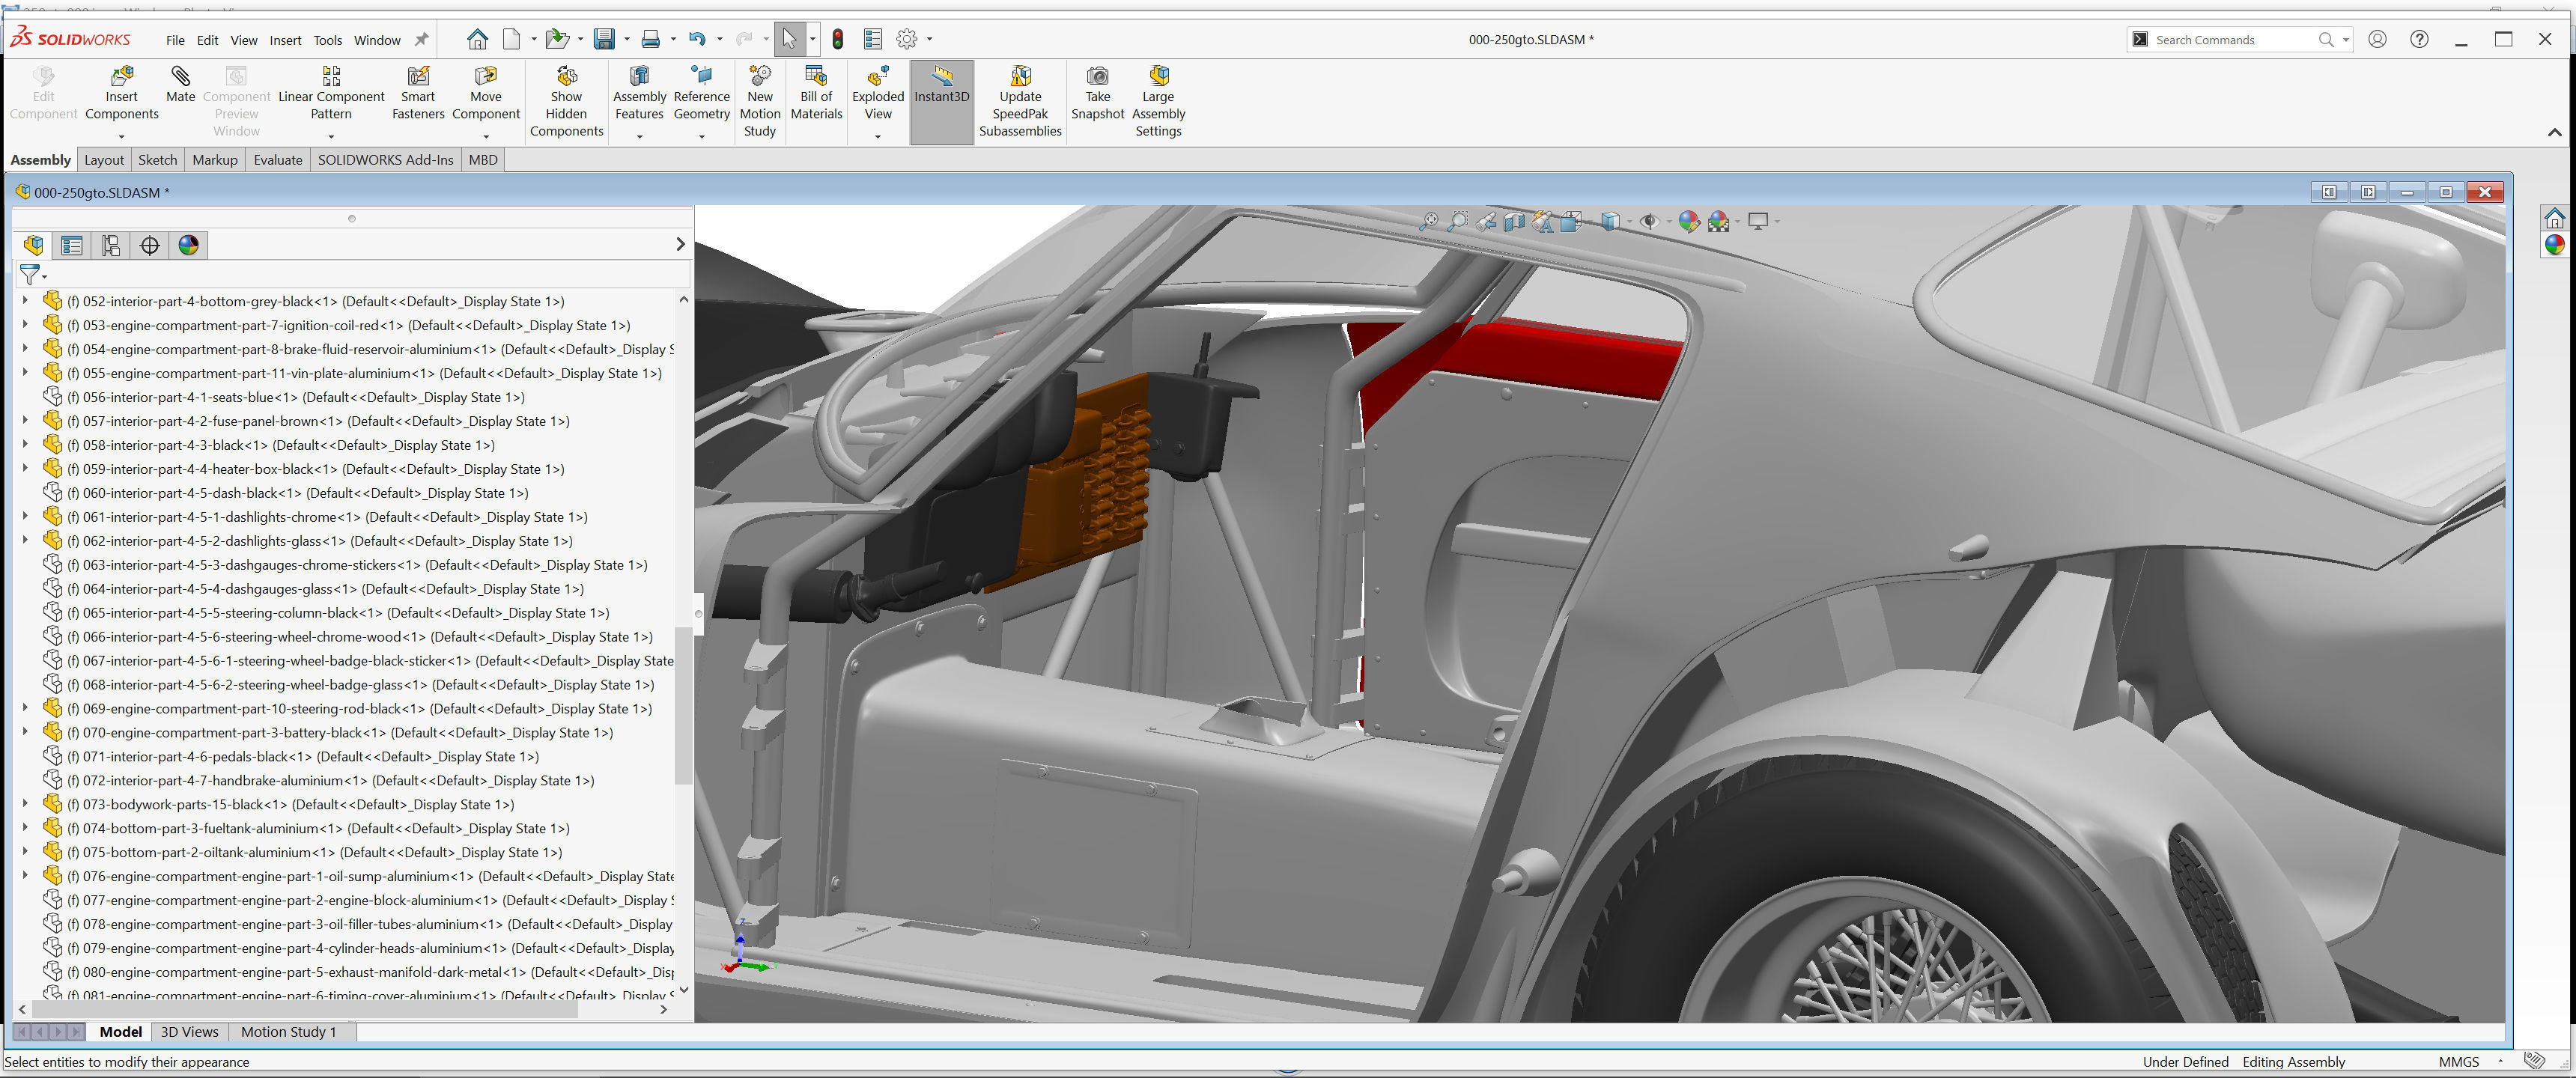Click the Mate tool paperclip icon

[x=180, y=77]
